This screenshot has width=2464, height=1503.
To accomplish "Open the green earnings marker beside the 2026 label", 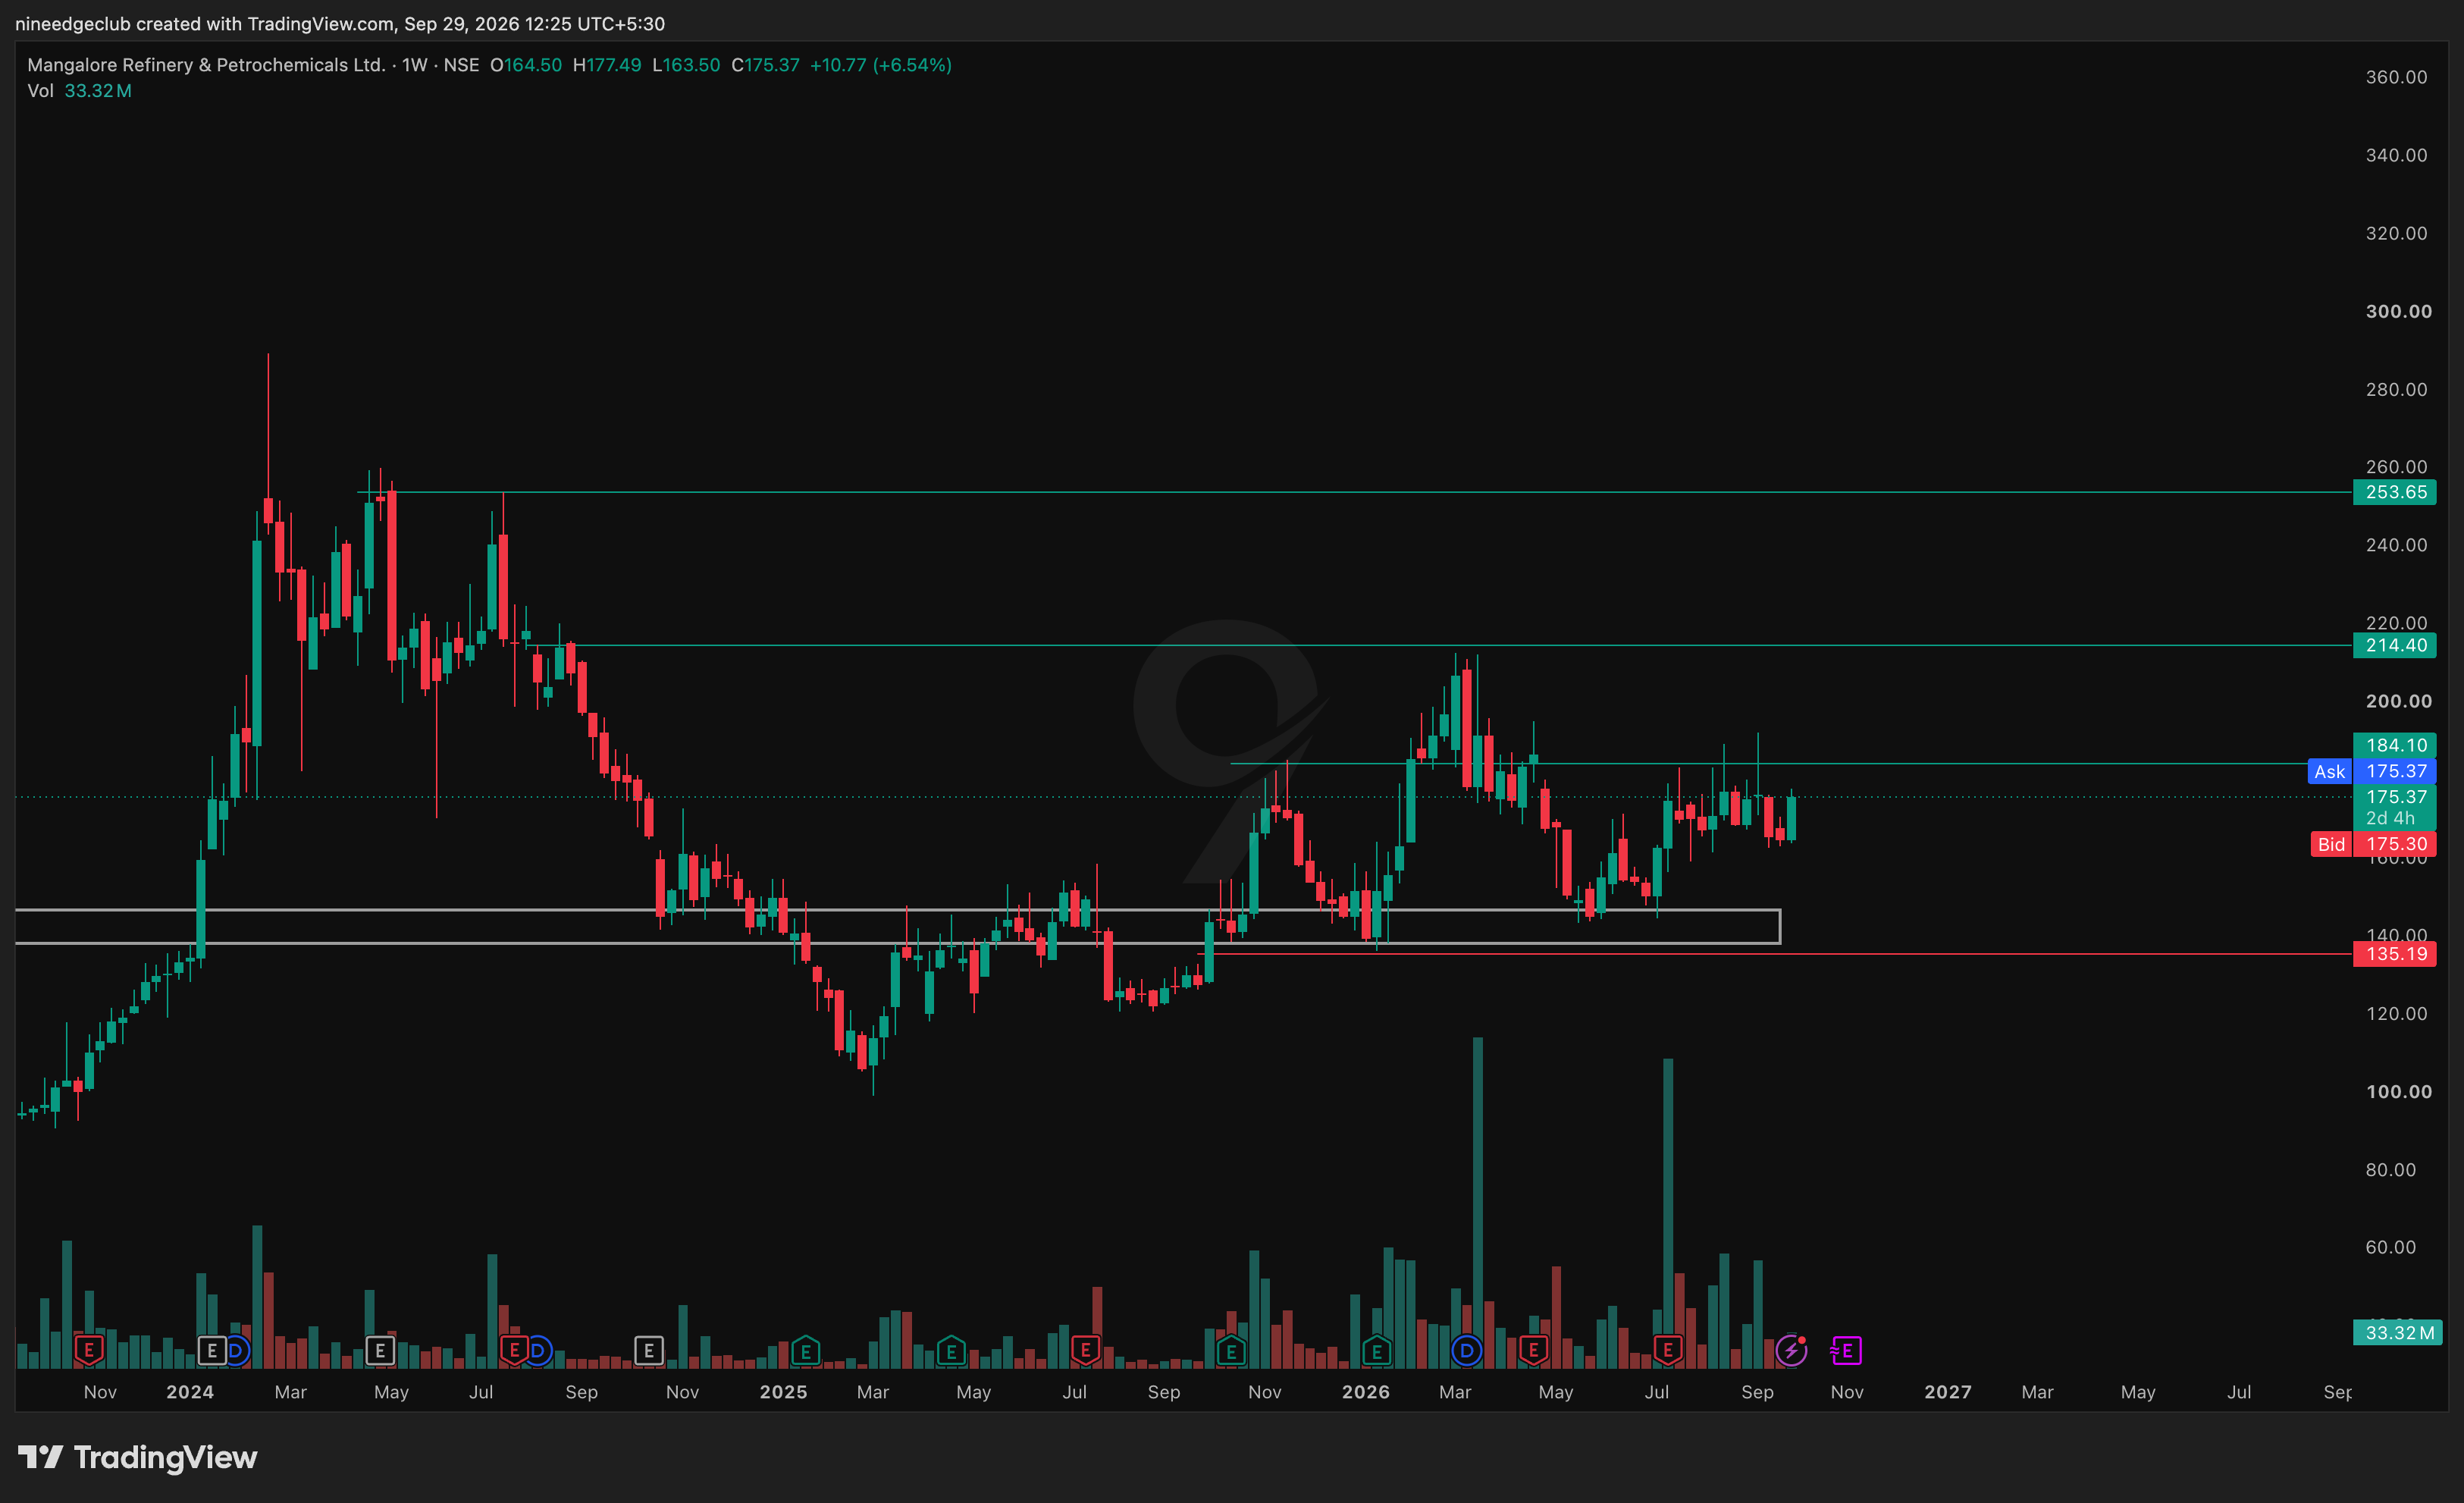I will [1377, 1351].
